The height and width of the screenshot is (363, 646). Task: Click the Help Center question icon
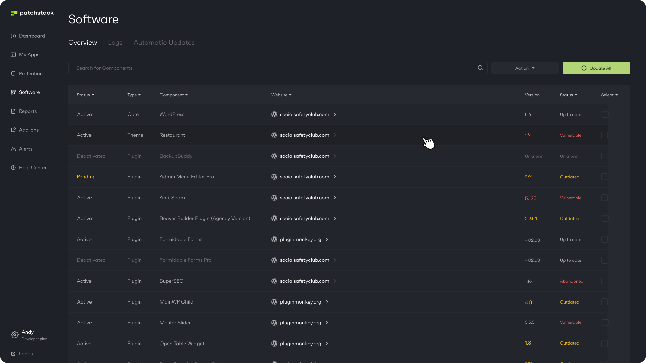13,168
